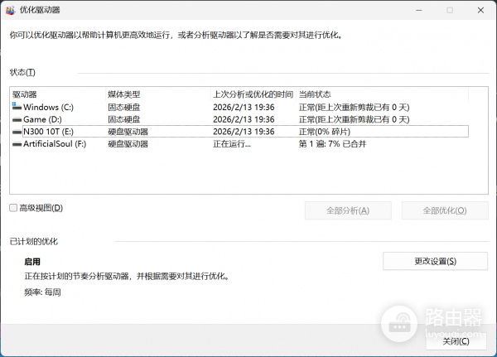The width and height of the screenshot is (497, 357).
Task: Select the N300 10T (E:) drive icon
Action: (x=17, y=132)
